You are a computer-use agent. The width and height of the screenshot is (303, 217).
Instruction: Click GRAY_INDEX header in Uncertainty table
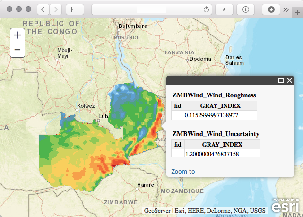222,144
